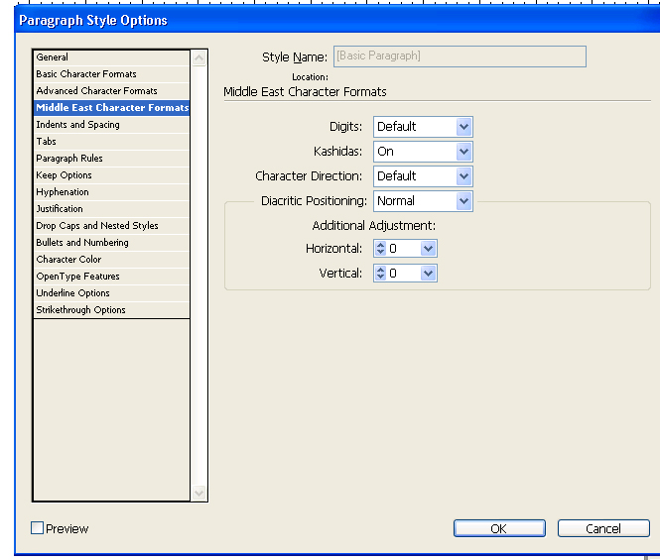Open Paragraph Rules settings
Image resolution: width=660 pixels, height=560 pixels.
(69, 159)
